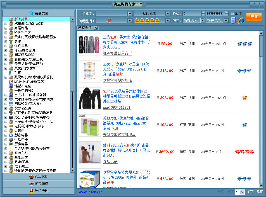Click the 电玩配件 game controller icon
The width and height of the screenshot is (266, 197).
click(11, 126)
